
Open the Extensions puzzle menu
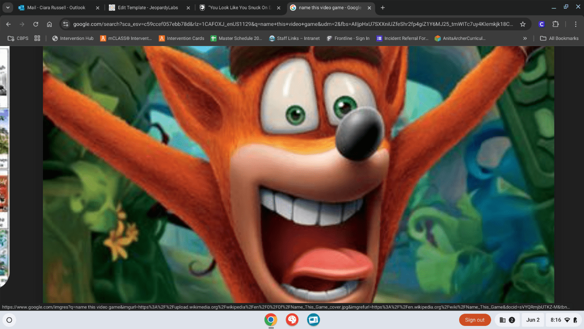pyautogui.click(x=556, y=24)
